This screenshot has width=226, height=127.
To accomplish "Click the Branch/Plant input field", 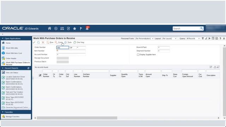I will [x=163, y=47].
